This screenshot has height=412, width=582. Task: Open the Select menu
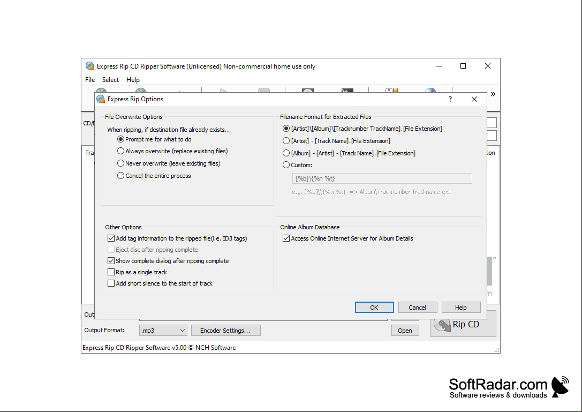pos(111,80)
